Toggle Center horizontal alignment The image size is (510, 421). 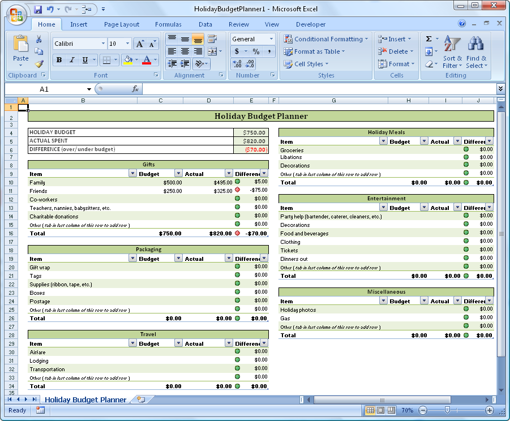click(185, 51)
